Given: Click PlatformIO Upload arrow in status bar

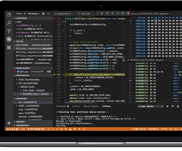Looking at the screenshot, I should (x=57, y=129).
